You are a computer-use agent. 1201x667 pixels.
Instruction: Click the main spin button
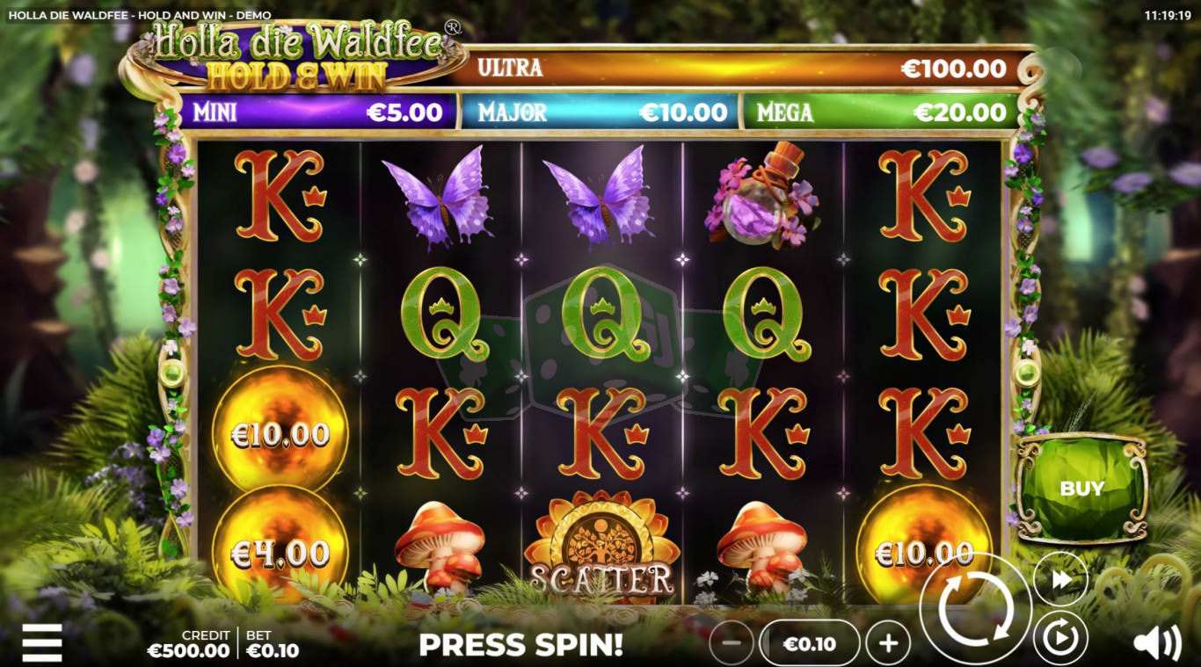[976, 608]
